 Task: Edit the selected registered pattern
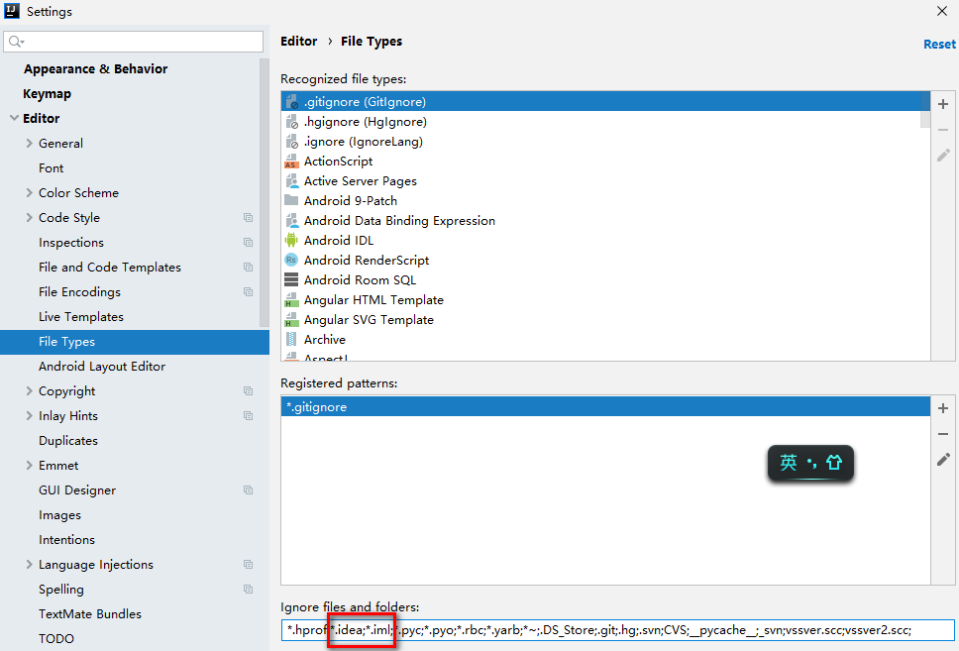943,460
